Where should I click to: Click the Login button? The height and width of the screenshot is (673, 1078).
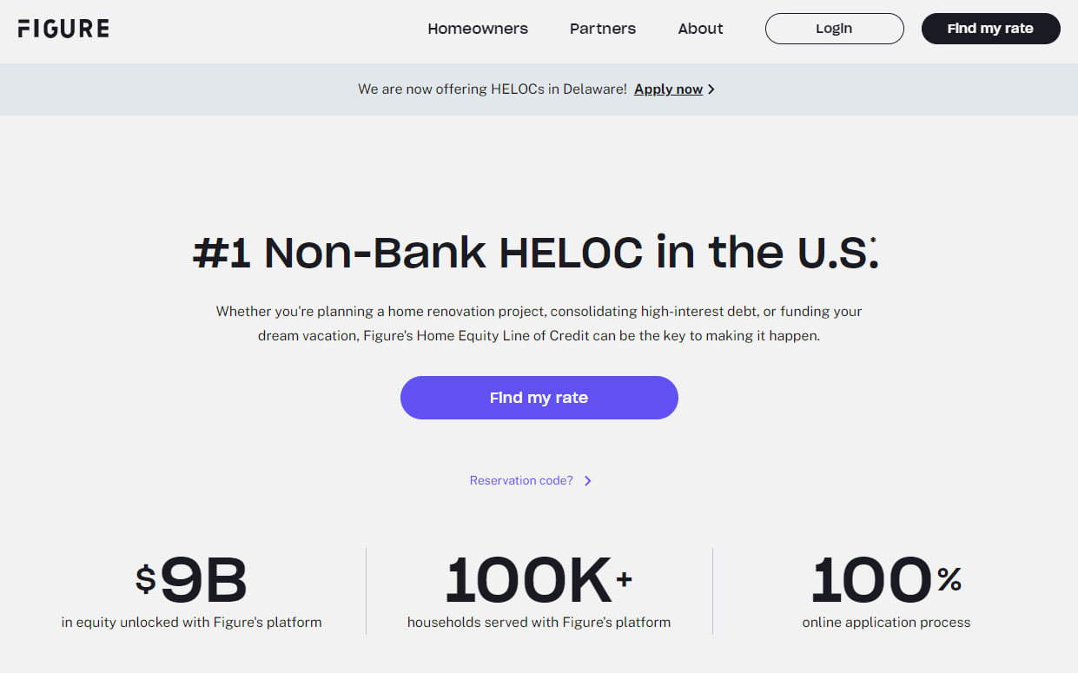[834, 29]
